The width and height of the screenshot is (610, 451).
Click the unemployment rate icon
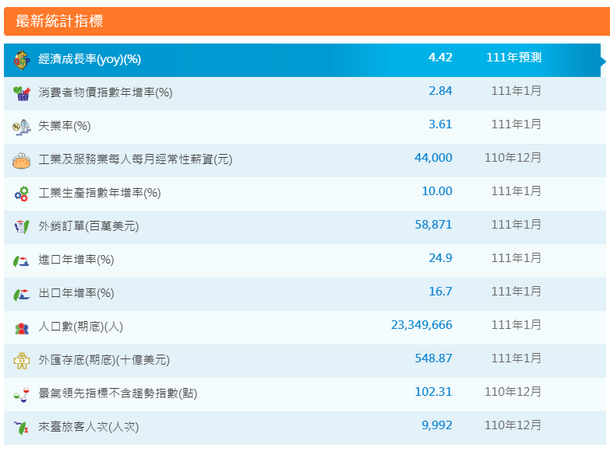click(x=21, y=126)
